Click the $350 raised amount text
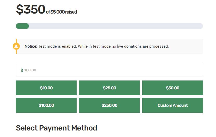 [30, 9]
